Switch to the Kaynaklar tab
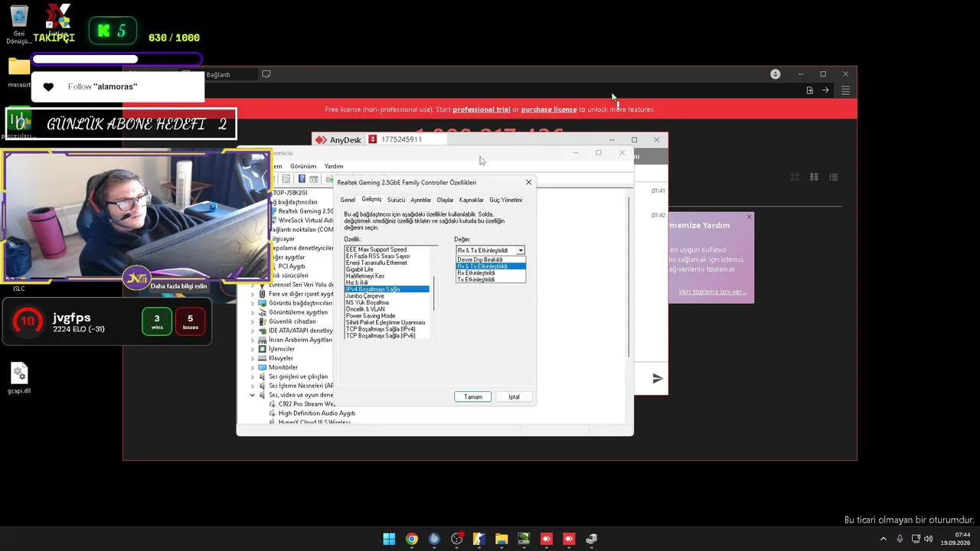Image resolution: width=980 pixels, height=551 pixels. 471,200
